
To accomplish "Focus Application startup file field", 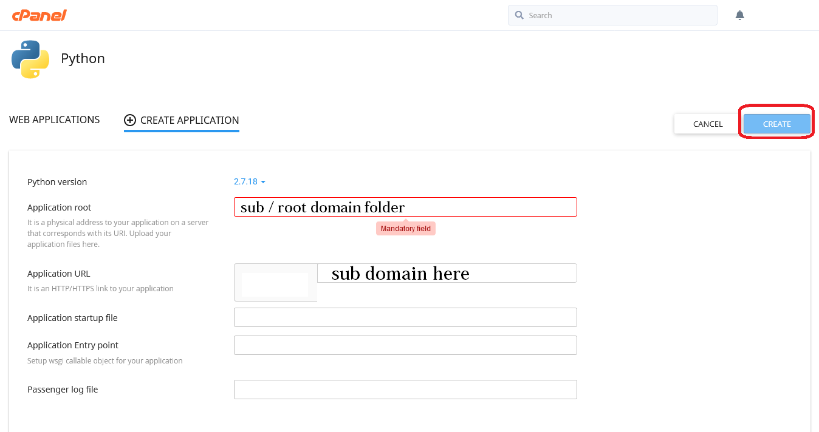I will pos(405,317).
